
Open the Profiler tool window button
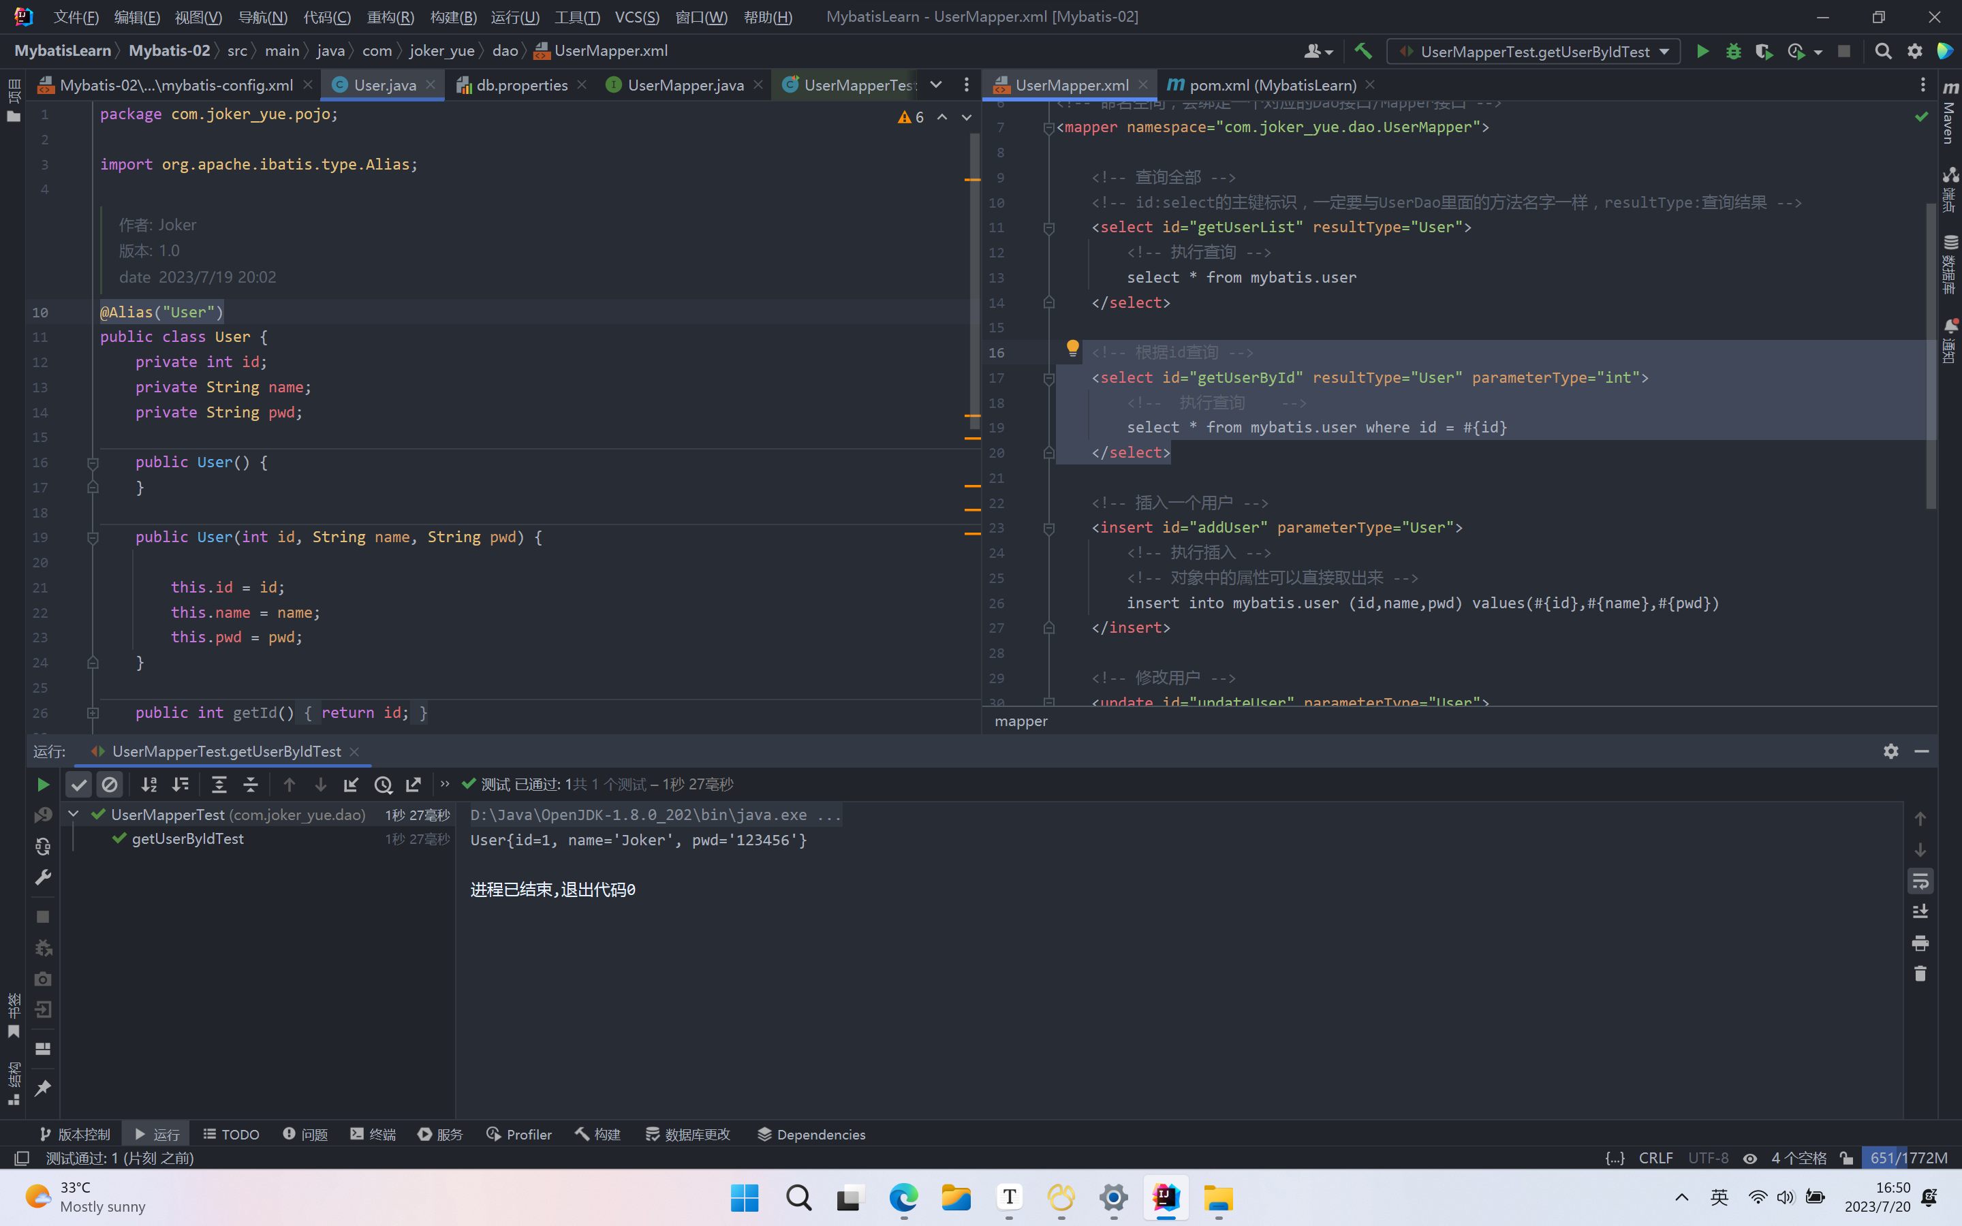click(519, 1134)
